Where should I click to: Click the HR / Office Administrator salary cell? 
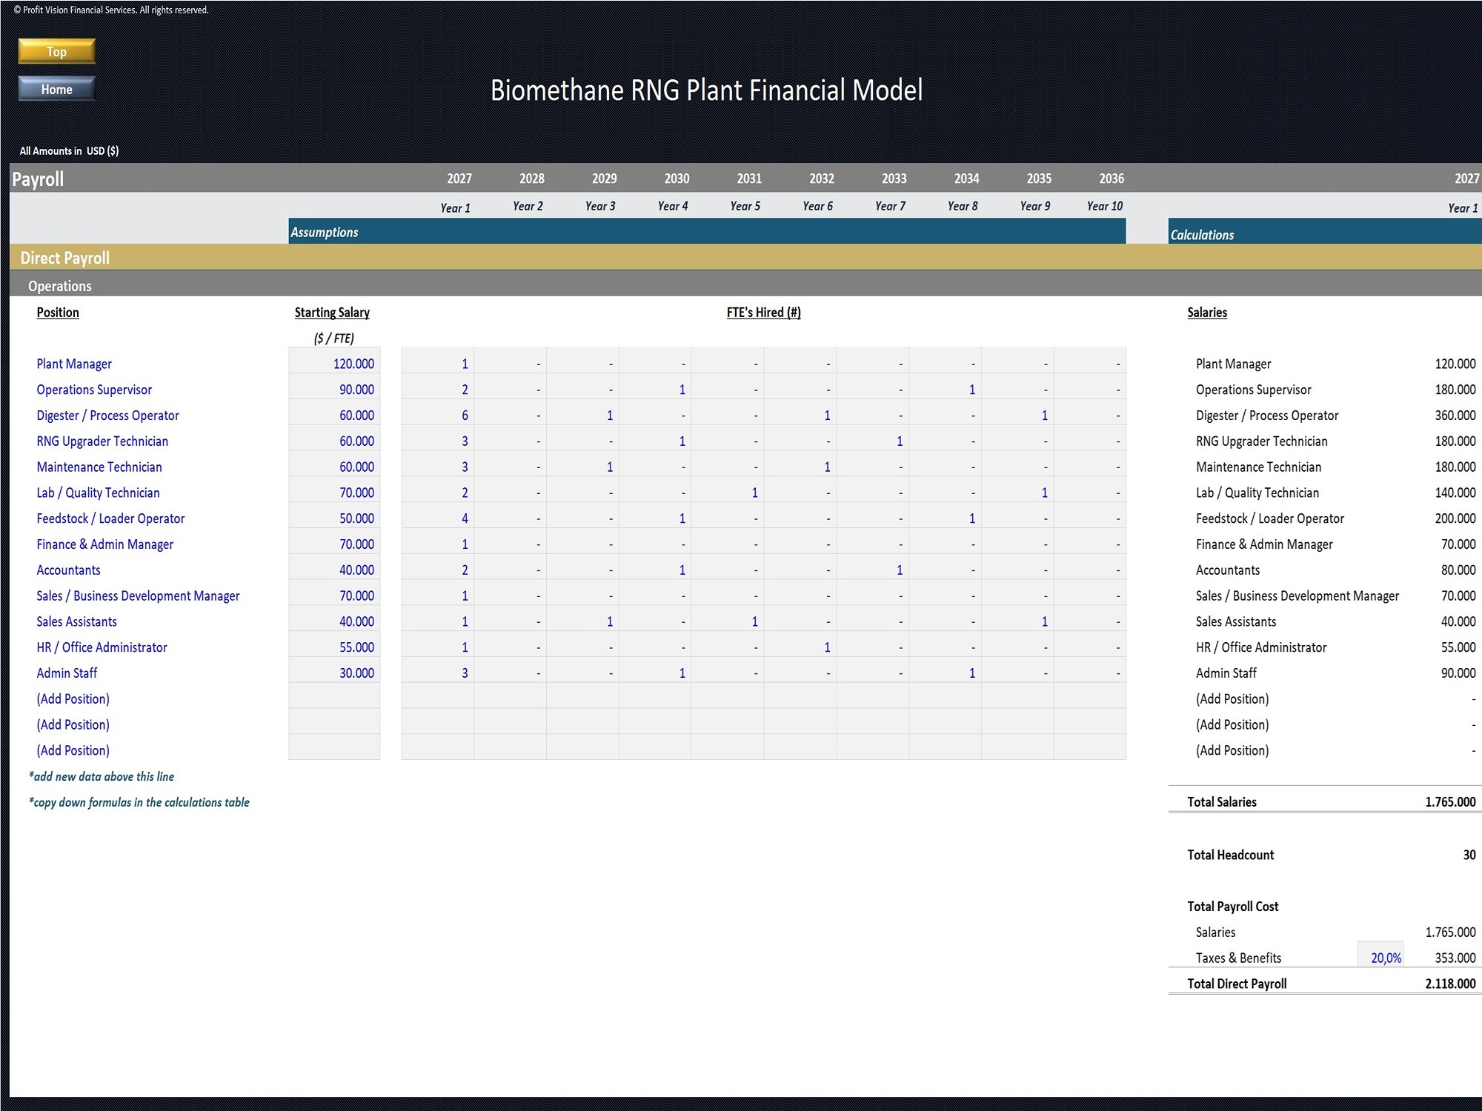(334, 647)
